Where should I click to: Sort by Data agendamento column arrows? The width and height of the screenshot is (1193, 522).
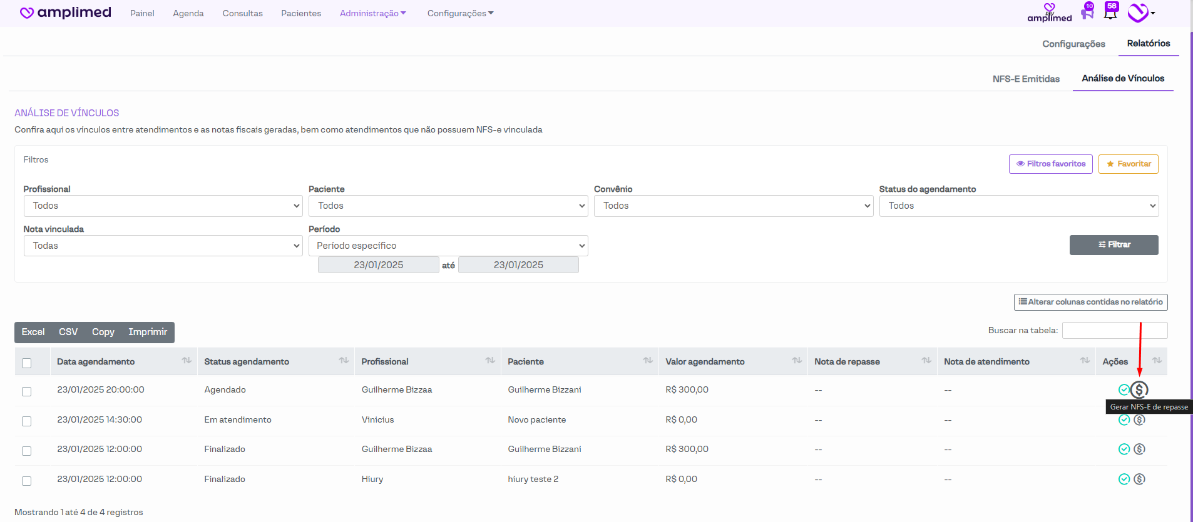pos(187,361)
